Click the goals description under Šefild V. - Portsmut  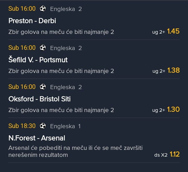point(61,71)
